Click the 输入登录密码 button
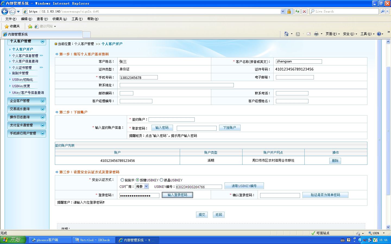 (177, 195)
